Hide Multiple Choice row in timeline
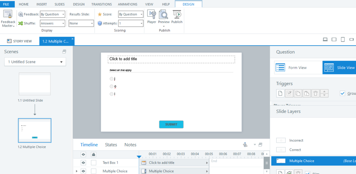The image size is (356, 174). click(83, 171)
